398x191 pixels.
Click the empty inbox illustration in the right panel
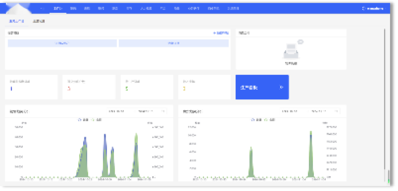point(291,51)
